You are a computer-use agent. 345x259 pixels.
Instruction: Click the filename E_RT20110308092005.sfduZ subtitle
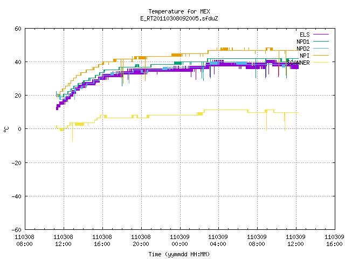[179, 18]
